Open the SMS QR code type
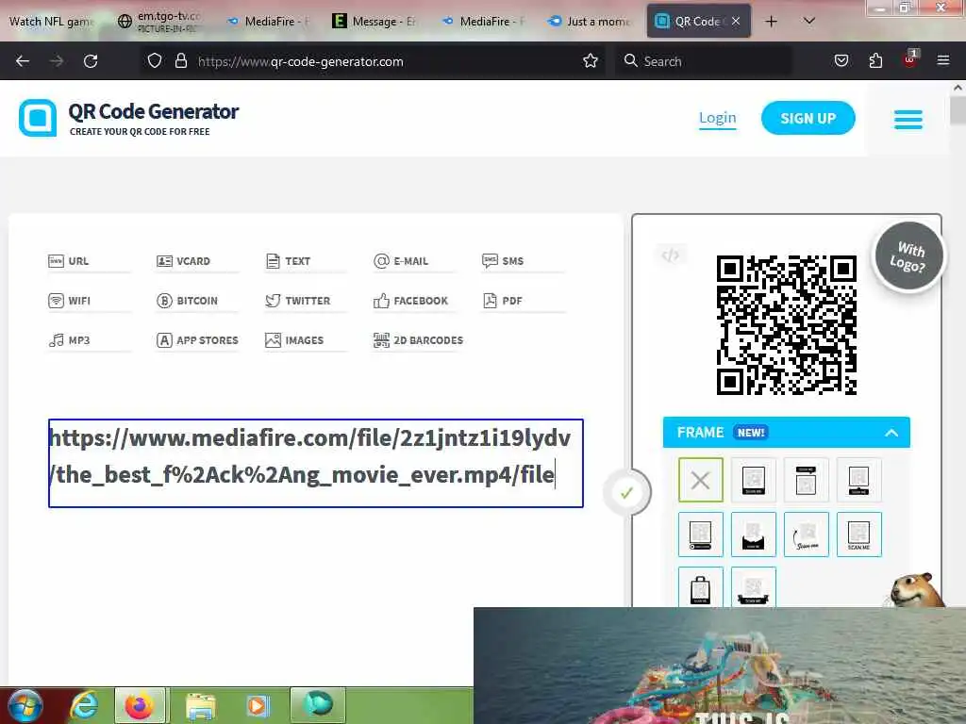This screenshot has height=724, width=966. (503, 261)
